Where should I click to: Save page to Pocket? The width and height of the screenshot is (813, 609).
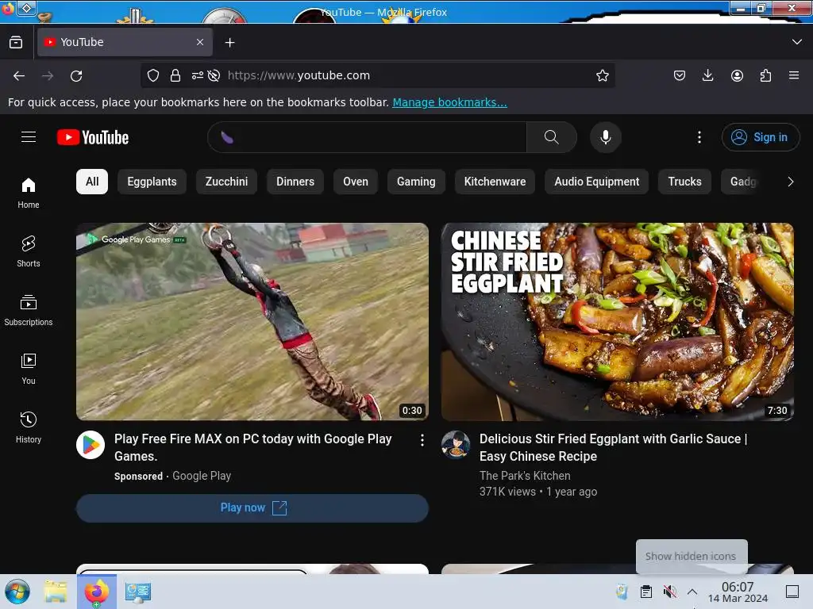[x=680, y=75]
